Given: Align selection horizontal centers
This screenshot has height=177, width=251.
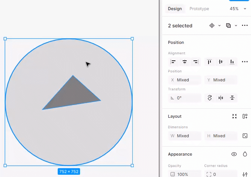Looking at the screenshot, I should [184, 61].
